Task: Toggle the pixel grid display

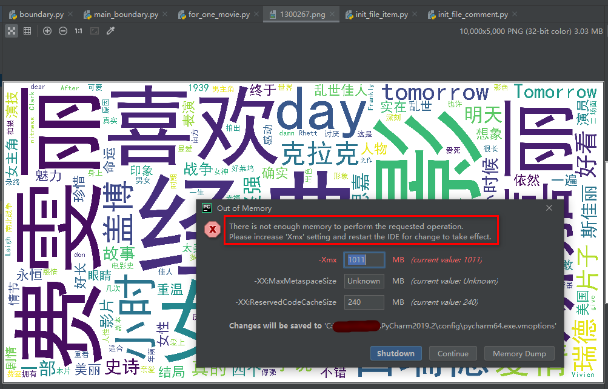Action: (x=27, y=31)
